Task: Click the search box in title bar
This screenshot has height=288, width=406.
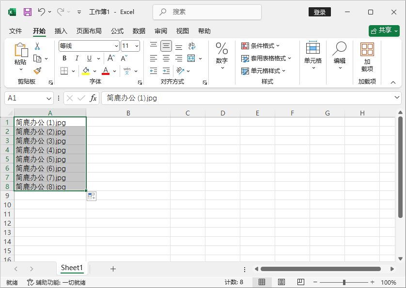Action: tap(207, 12)
